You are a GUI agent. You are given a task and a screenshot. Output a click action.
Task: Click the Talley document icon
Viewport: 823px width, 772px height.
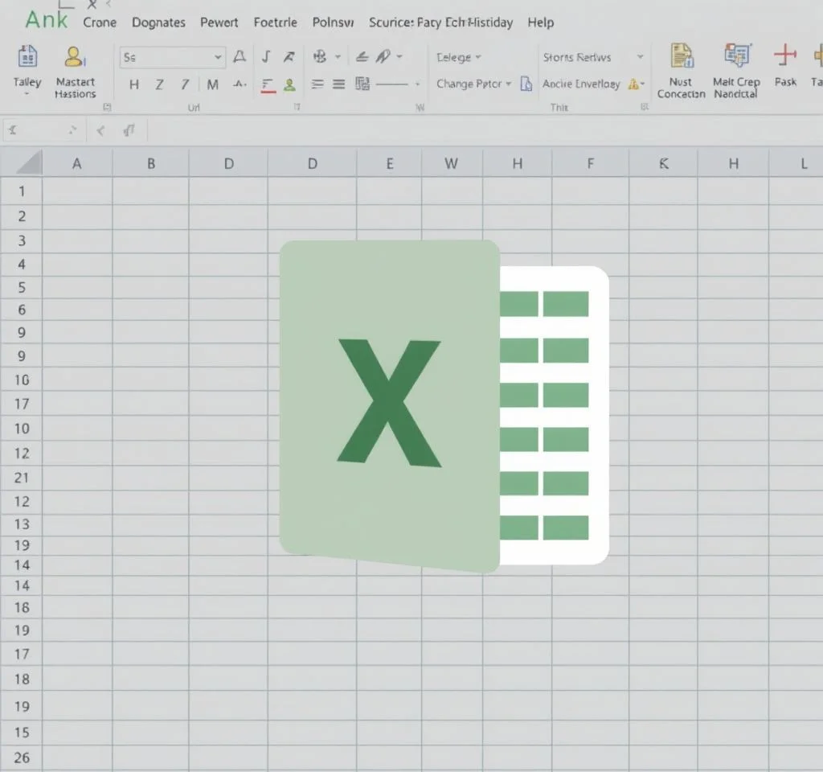click(x=27, y=57)
